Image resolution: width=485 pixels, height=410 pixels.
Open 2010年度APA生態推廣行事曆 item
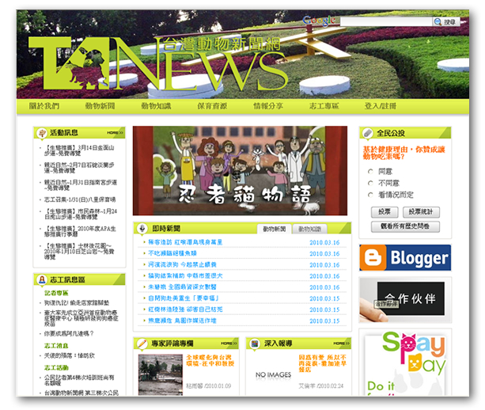pos(80,231)
